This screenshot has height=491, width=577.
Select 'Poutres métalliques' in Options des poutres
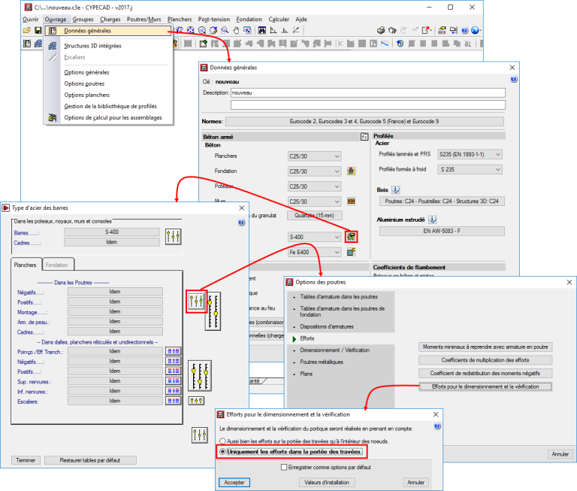pyautogui.click(x=322, y=362)
